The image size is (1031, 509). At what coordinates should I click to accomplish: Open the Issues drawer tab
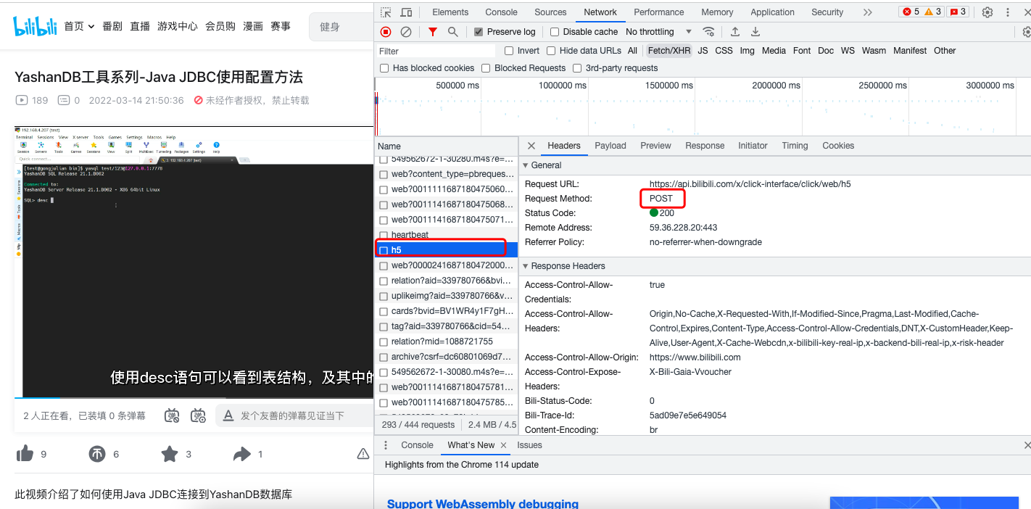[x=529, y=445]
